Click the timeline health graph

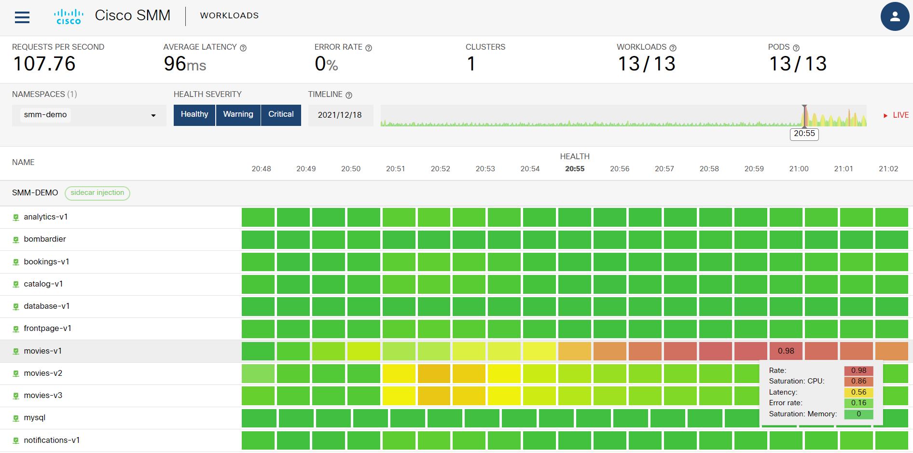coord(623,116)
